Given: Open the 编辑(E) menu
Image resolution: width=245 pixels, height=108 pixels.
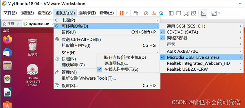Looking at the screenshot, I should 27,13.
